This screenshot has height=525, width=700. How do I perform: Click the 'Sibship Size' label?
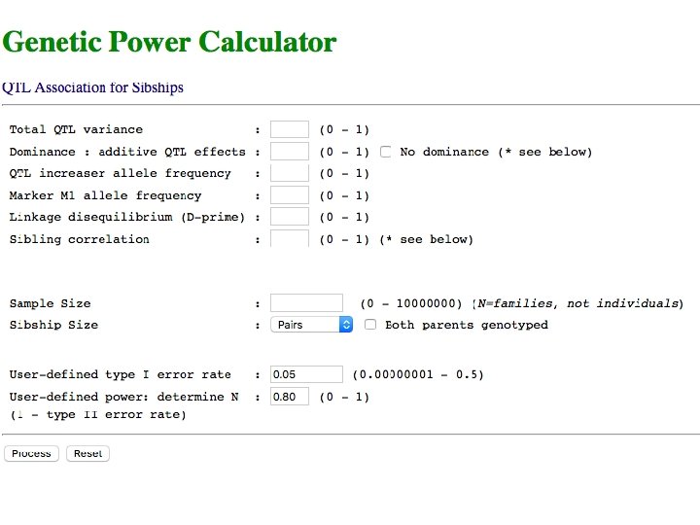coord(53,325)
